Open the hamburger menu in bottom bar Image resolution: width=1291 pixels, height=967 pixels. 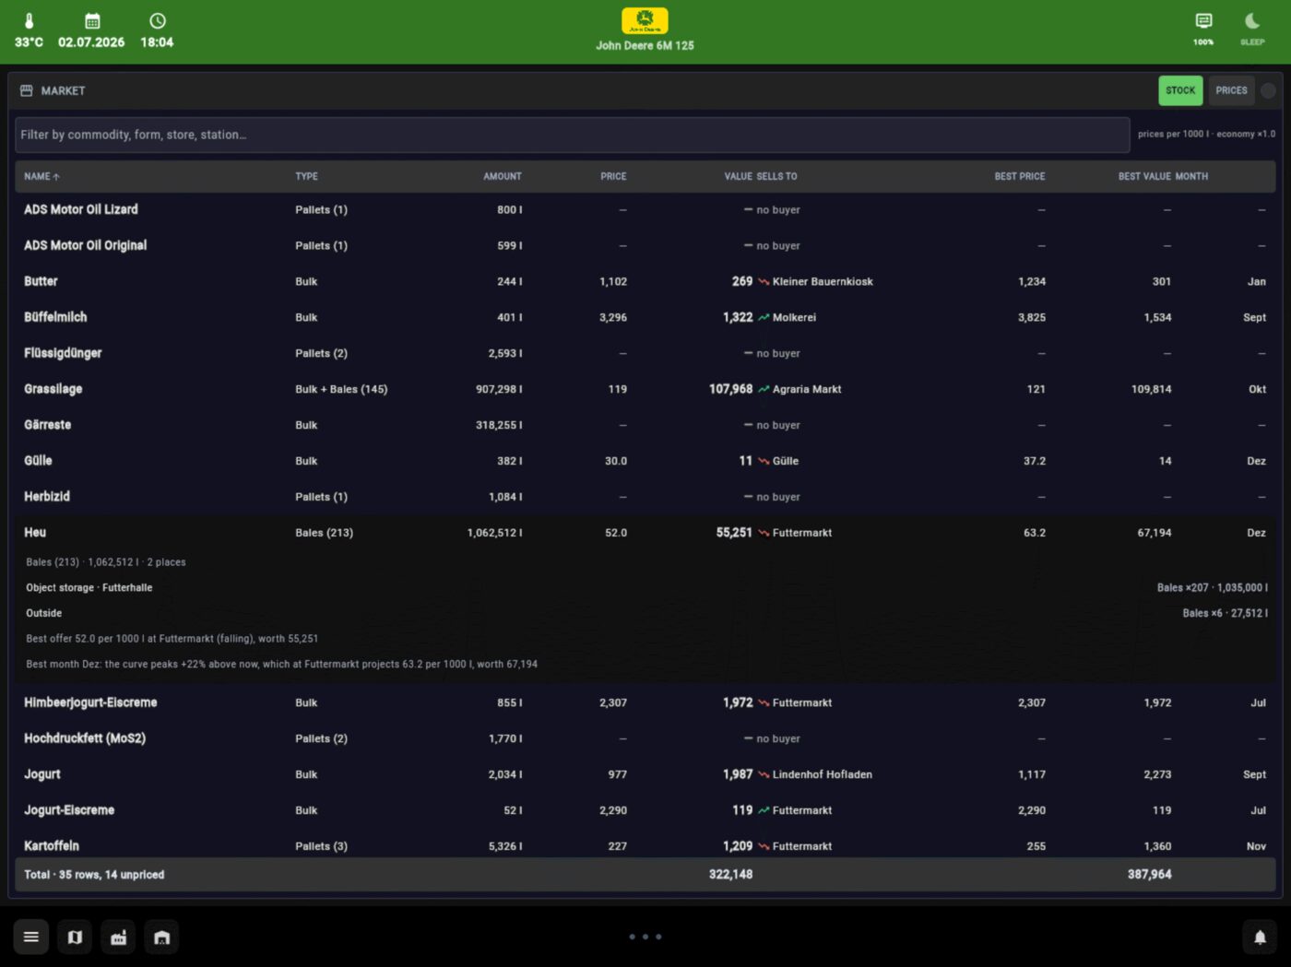pos(30,938)
